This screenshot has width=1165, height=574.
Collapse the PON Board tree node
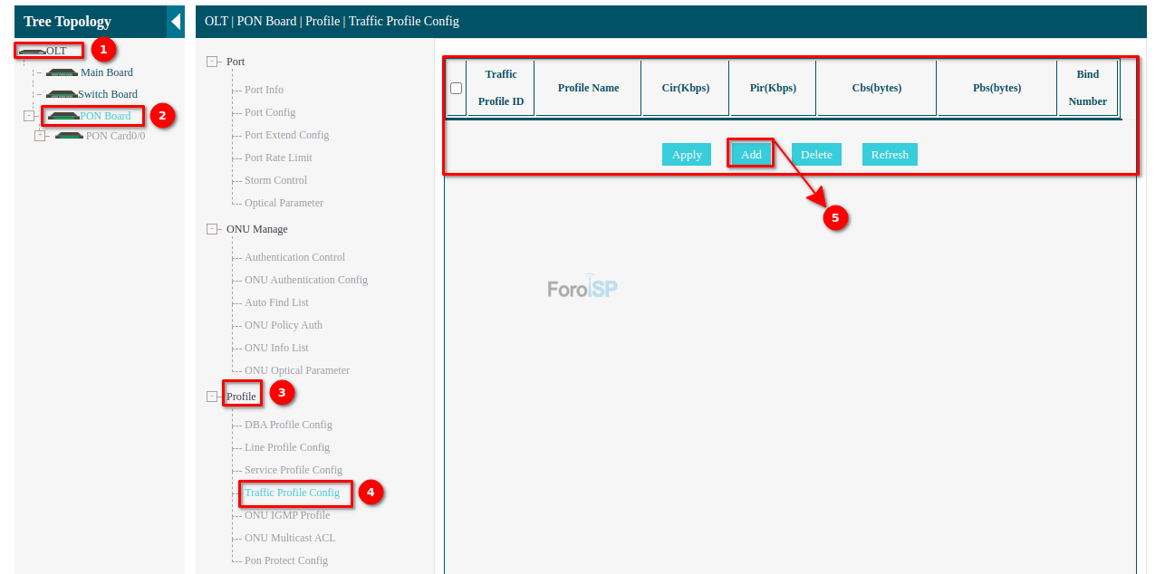click(29, 116)
